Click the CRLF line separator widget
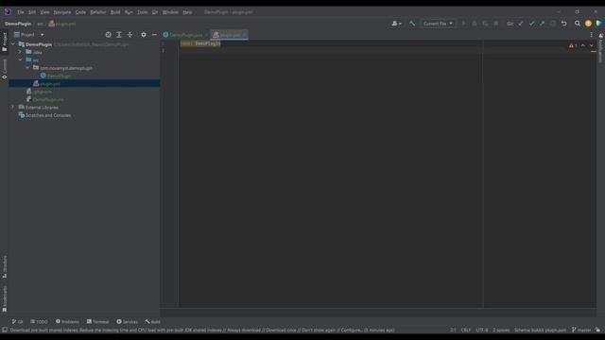Screen dimensions: 605x340 click(x=466, y=330)
